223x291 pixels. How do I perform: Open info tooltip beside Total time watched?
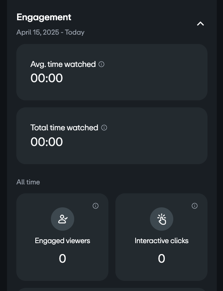(x=104, y=128)
